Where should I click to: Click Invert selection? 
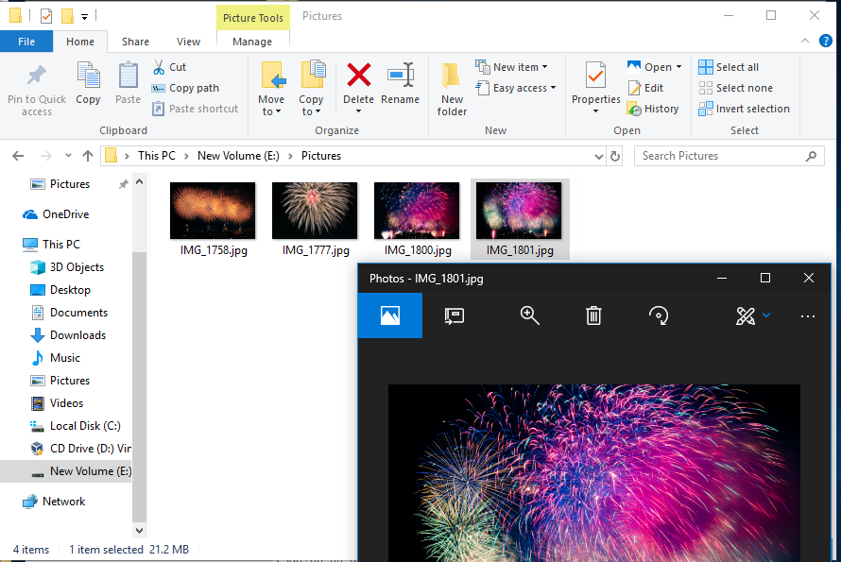(744, 109)
